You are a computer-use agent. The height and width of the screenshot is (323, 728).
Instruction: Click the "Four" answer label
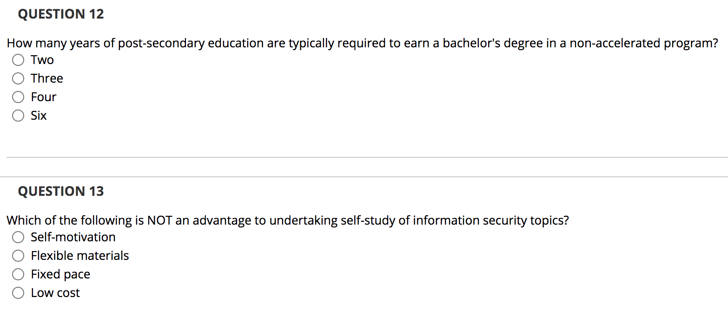tap(44, 97)
